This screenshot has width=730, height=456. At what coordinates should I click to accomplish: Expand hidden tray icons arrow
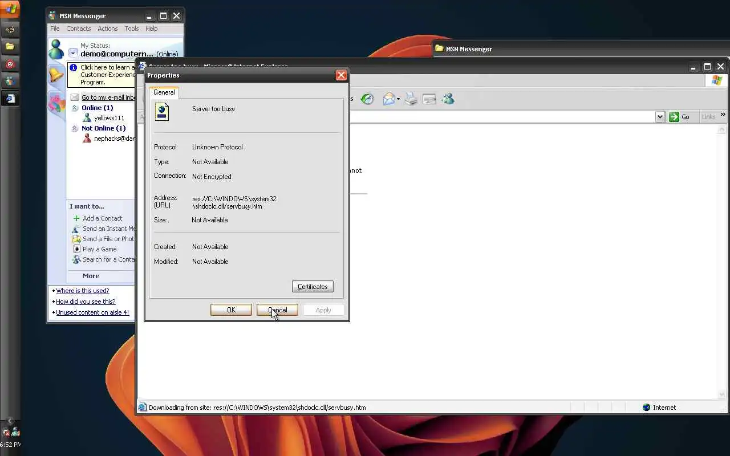pos(10,421)
